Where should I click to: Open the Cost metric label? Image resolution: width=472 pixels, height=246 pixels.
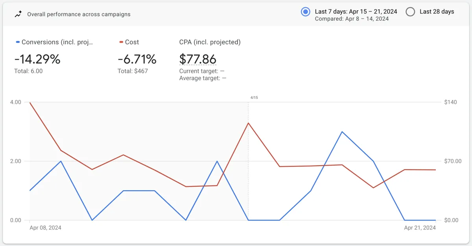(132, 42)
